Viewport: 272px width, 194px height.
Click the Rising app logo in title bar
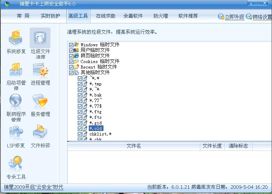pyautogui.click(x=7, y=4)
